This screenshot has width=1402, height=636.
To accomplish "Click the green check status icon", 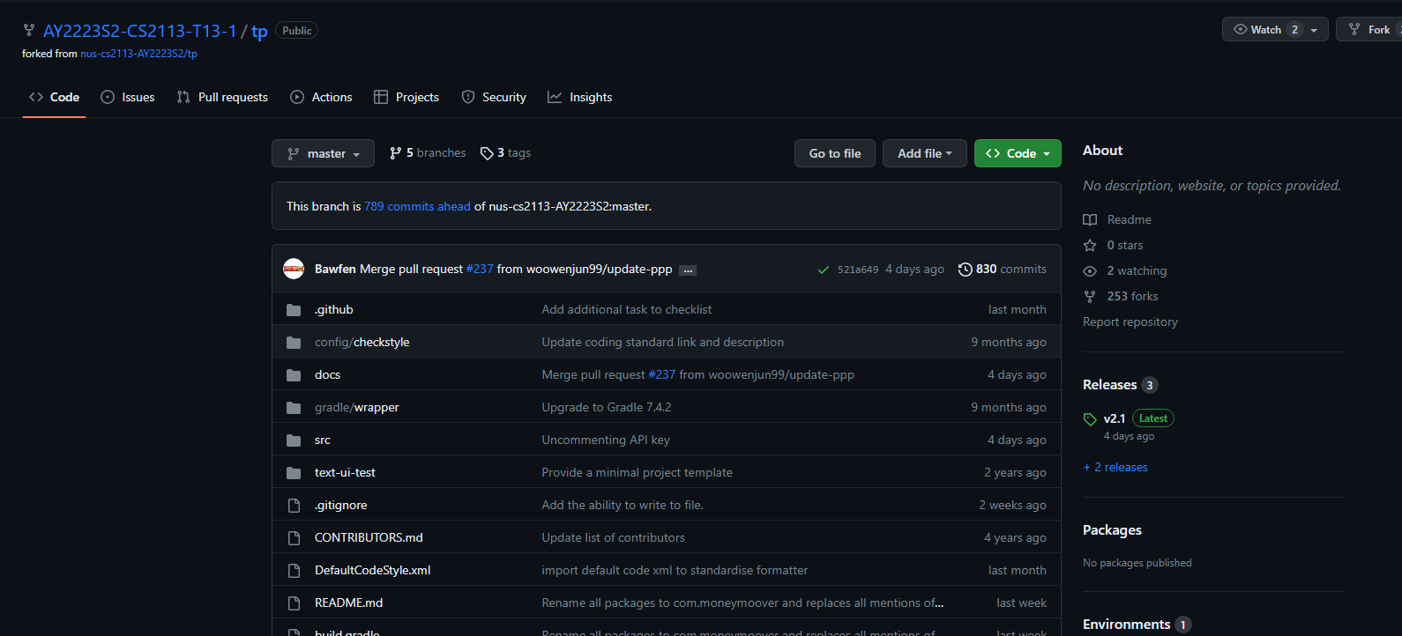I will tap(823, 270).
